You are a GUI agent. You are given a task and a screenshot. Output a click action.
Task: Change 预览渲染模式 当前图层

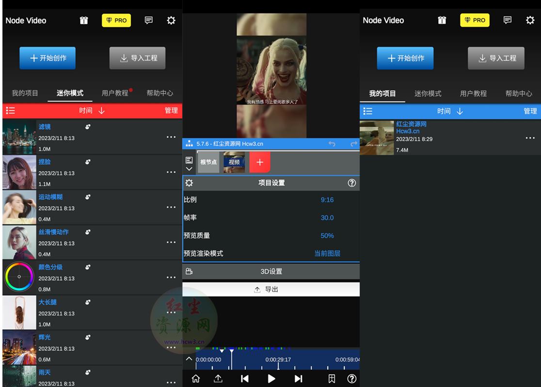[327, 253]
